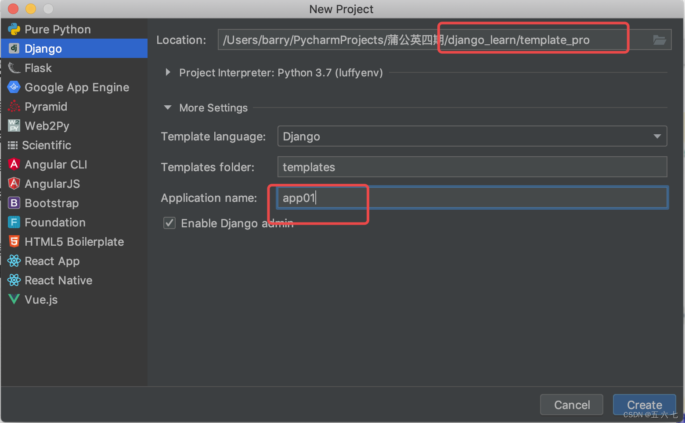Viewport: 685px width, 423px height.
Task: Click the React App atom icon
Action: (14, 261)
